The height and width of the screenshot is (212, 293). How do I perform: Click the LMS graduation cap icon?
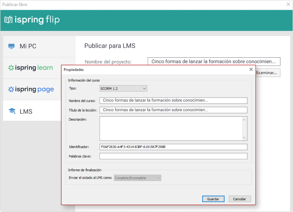click(x=12, y=111)
